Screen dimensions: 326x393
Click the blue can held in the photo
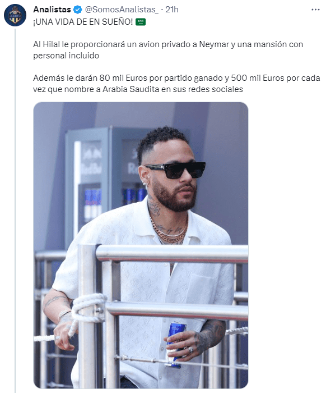coord(176,345)
